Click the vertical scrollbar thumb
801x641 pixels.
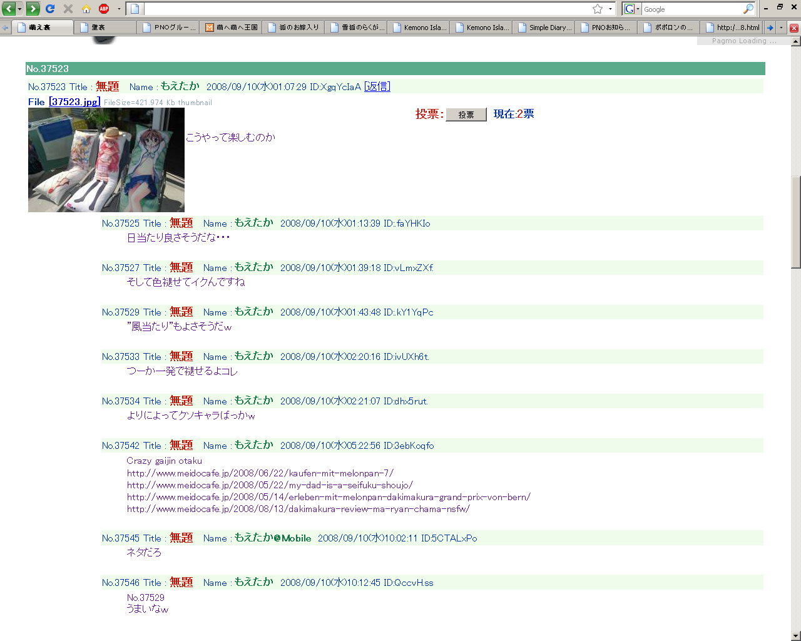796,222
